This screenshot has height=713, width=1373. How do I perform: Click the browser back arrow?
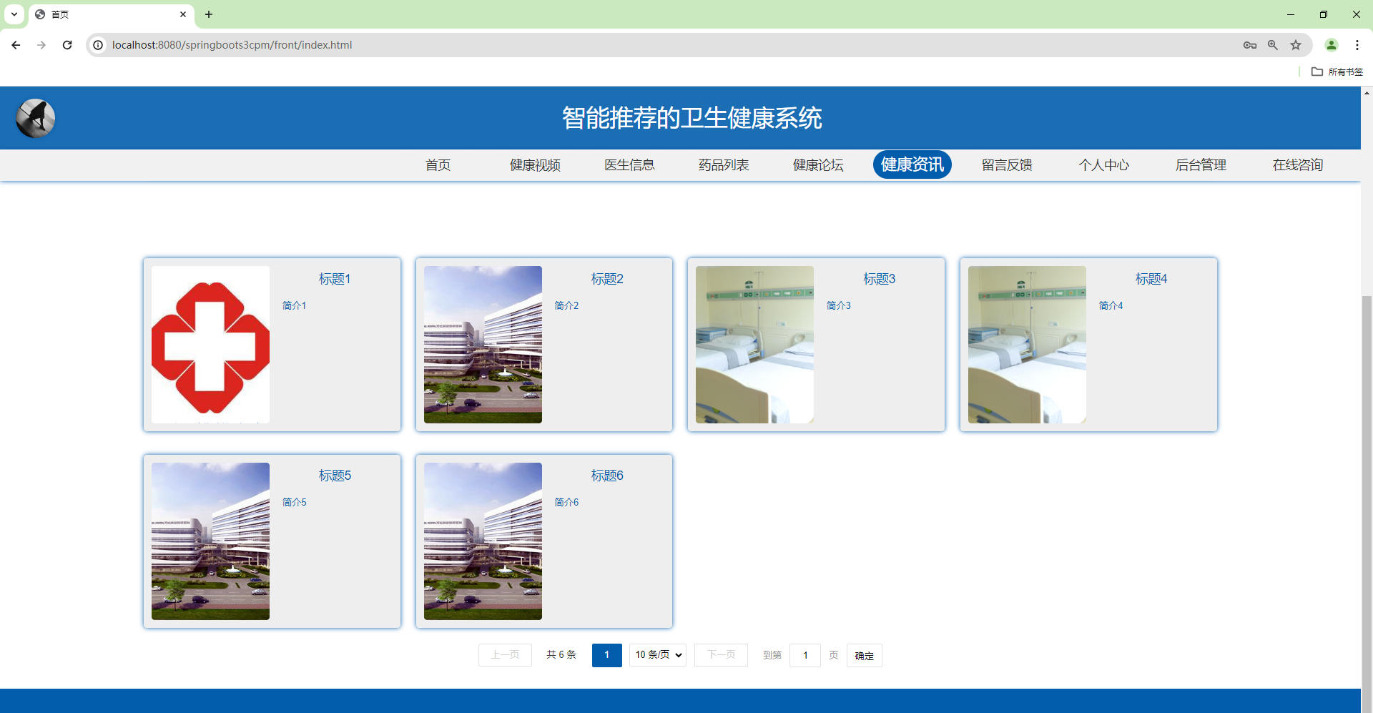pos(15,44)
